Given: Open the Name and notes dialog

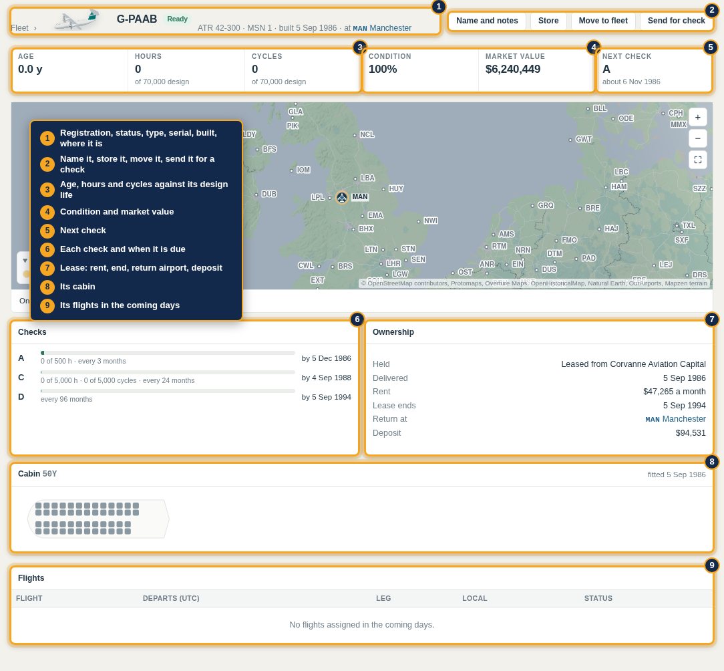Looking at the screenshot, I should (x=487, y=21).
